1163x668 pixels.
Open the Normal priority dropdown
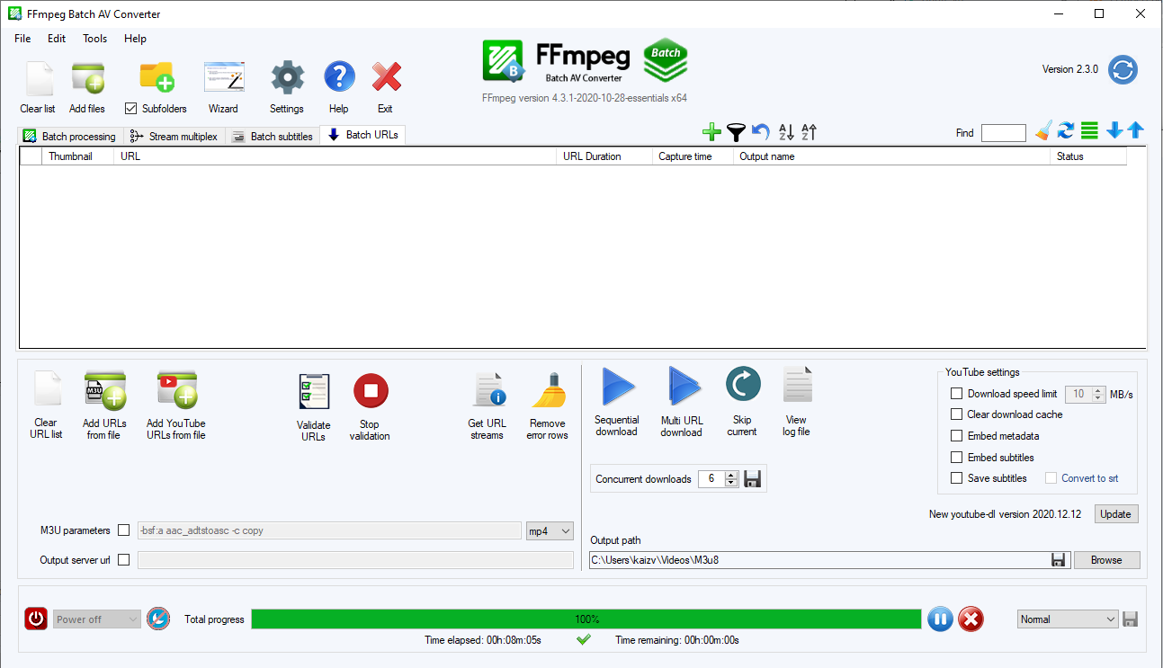(1068, 619)
